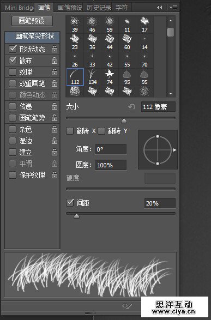Click the brush list scroll up arrow
211x320 pixels.
point(171,21)
